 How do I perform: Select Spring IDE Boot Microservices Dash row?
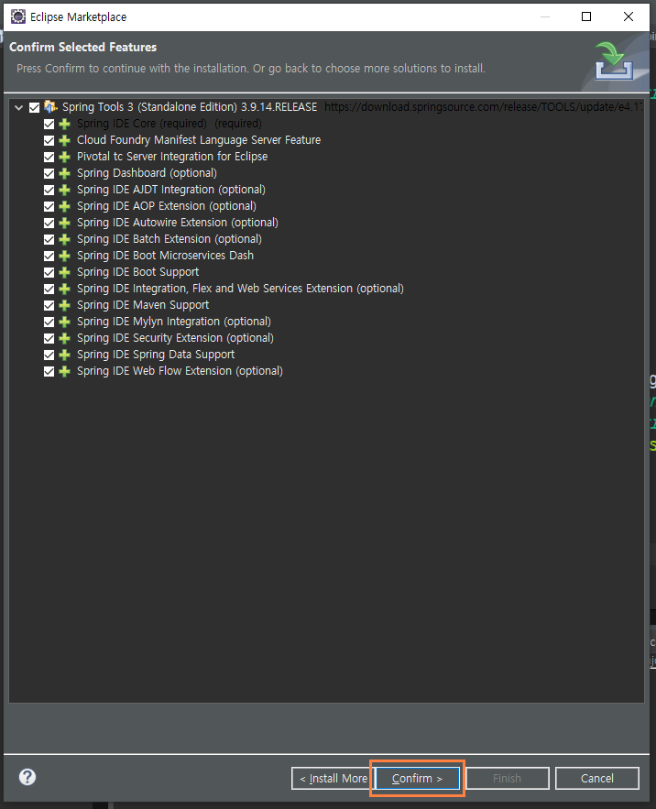165,256
